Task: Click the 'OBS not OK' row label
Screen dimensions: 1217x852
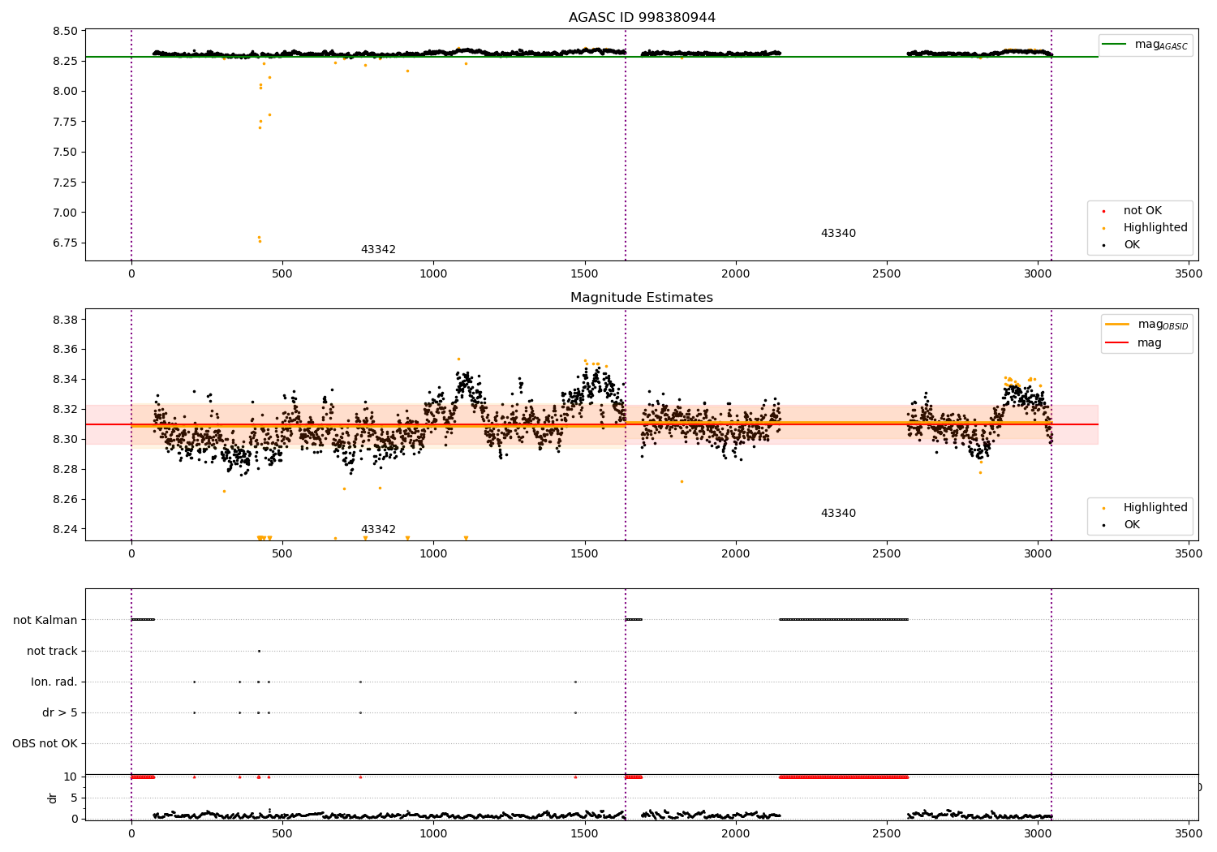Action: [x=45, y=744]
